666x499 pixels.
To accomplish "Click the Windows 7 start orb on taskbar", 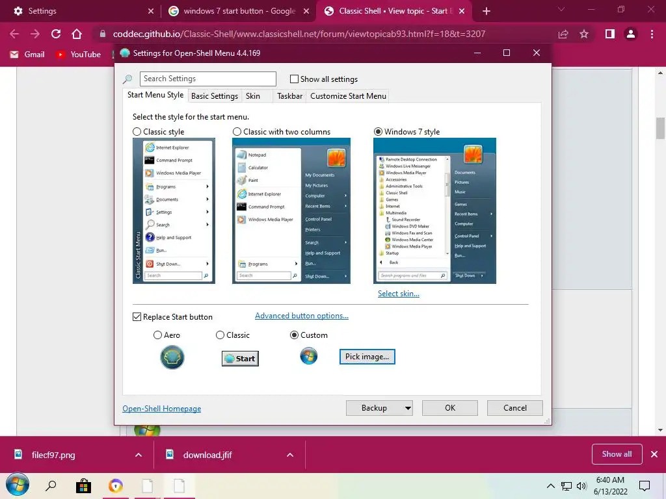I will coord(18,485).
